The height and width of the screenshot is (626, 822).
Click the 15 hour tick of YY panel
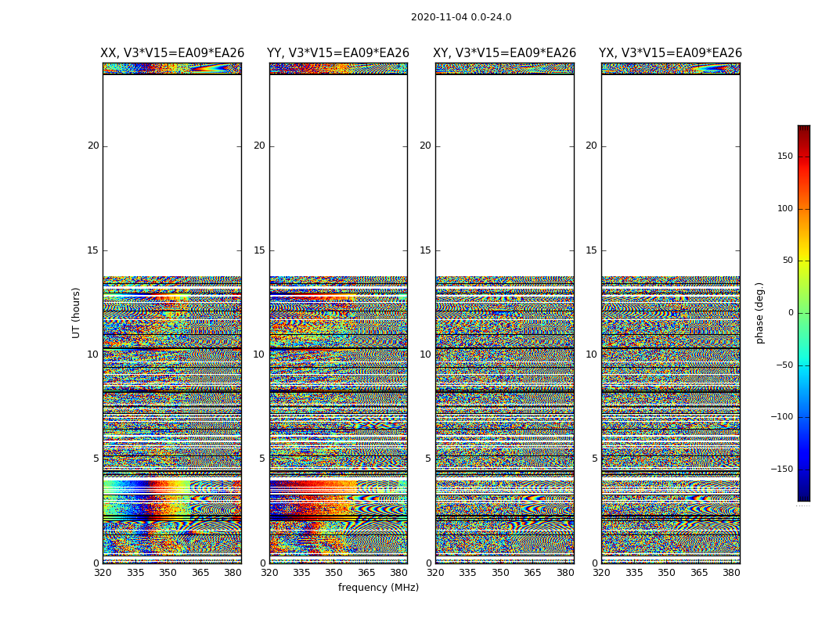click(x=259, y=250)
